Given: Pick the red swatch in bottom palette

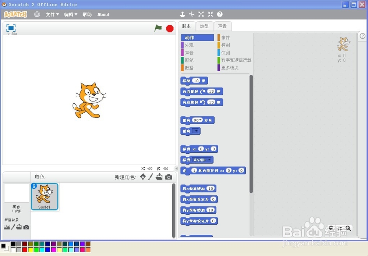Looking at the screenshot, I should (x=25, y=249).
